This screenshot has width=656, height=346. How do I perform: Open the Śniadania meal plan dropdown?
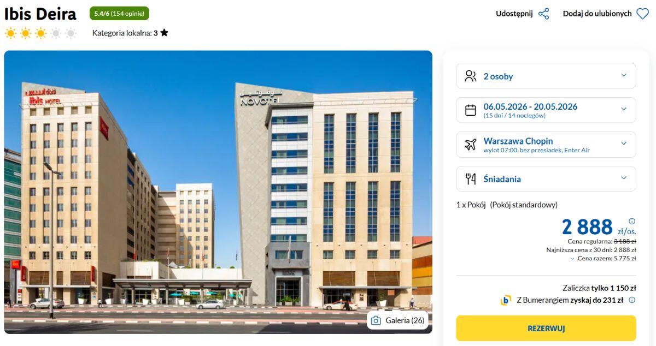coord(546,179)
